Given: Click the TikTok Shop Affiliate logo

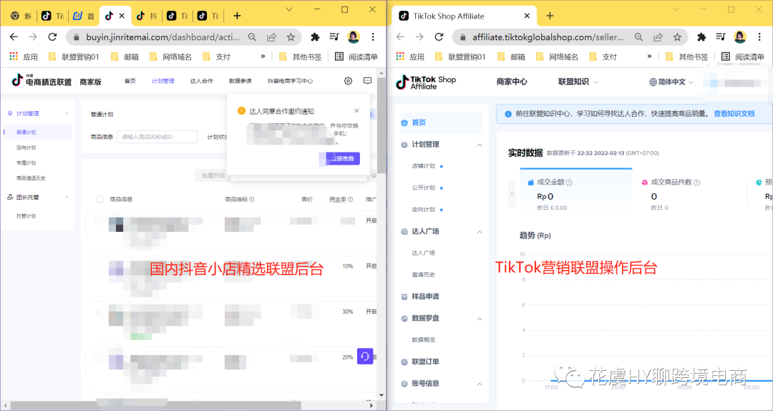Looking at the screenshot, I should [x=427, y=82].
